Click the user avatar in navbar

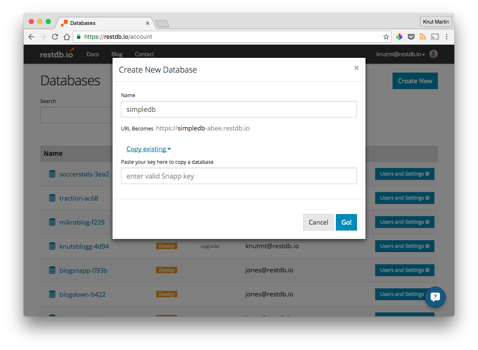(x=434, y=54)
